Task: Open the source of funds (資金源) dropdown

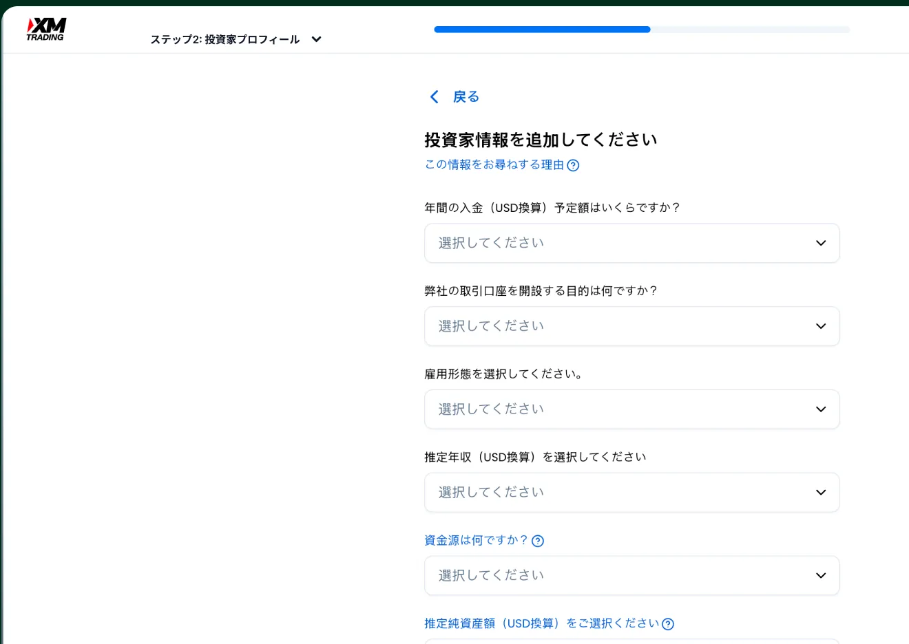Action: [631, 576]
